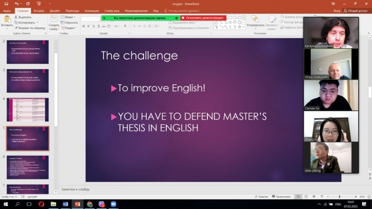
Task: Click the New Slide (Создать слайд) icon
Action: [x=54, y=19]
